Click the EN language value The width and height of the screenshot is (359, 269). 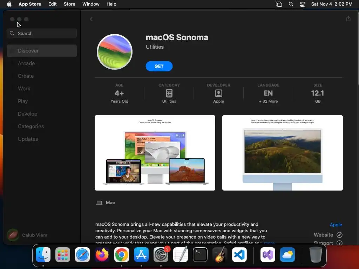pyautogui.click(x=268, y=93)
